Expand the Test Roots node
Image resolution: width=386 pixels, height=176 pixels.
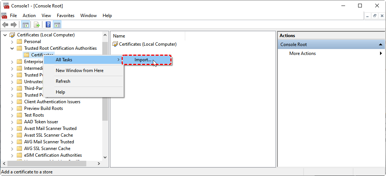[12, 115]
